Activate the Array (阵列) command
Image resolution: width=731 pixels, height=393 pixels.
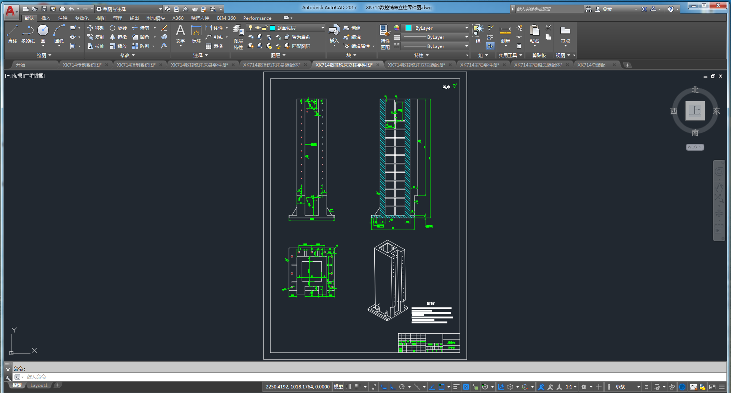[x=140, y=46]
